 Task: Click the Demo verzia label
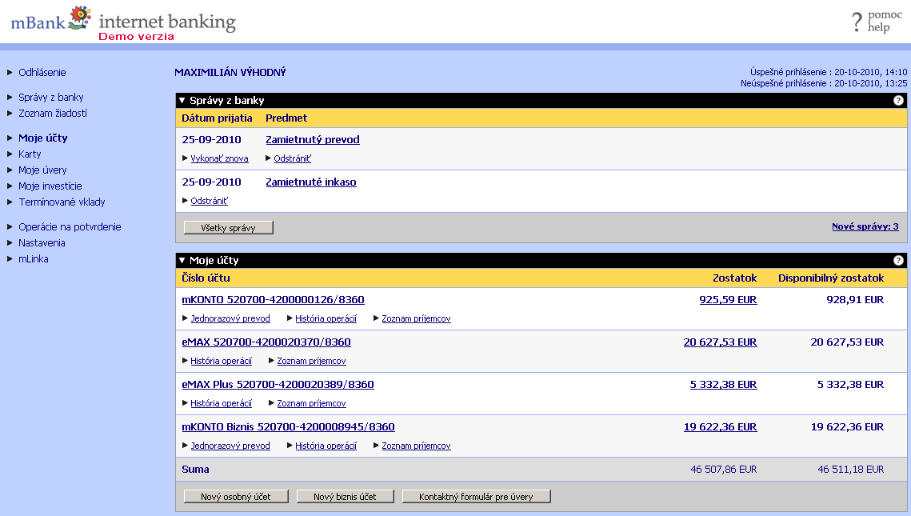(137, 37)
